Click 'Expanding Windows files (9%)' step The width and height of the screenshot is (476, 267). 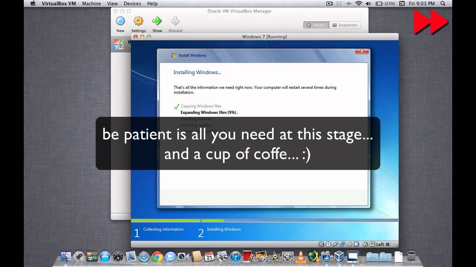tap(209, 112)
